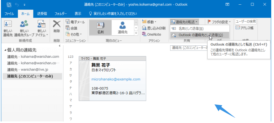Click the ユーザーの検索 search box

(x=245, y=22)
